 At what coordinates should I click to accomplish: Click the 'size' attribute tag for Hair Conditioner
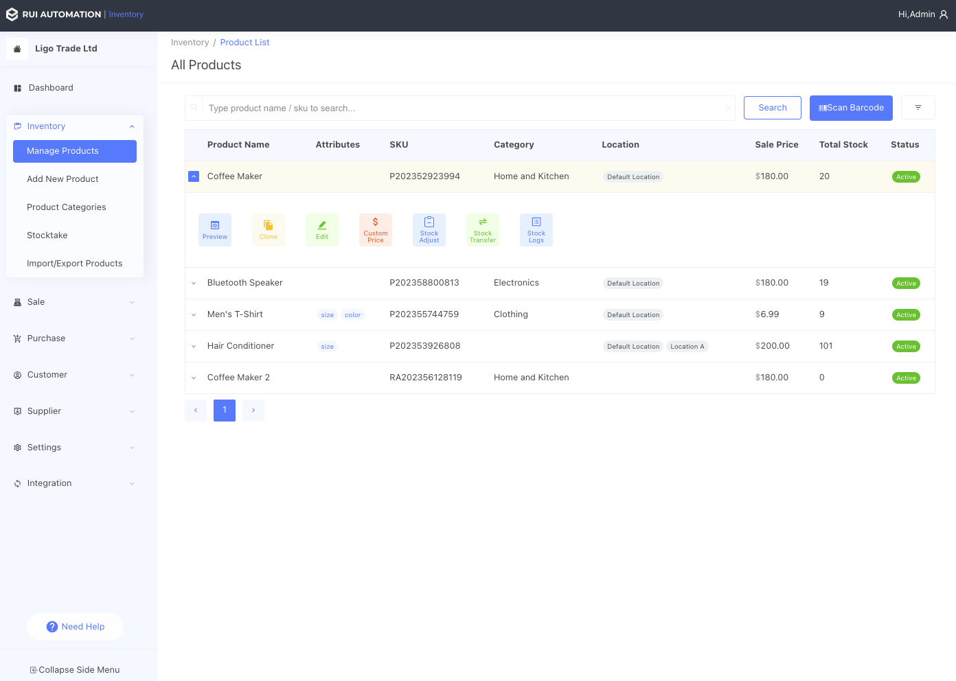(327, 346)
